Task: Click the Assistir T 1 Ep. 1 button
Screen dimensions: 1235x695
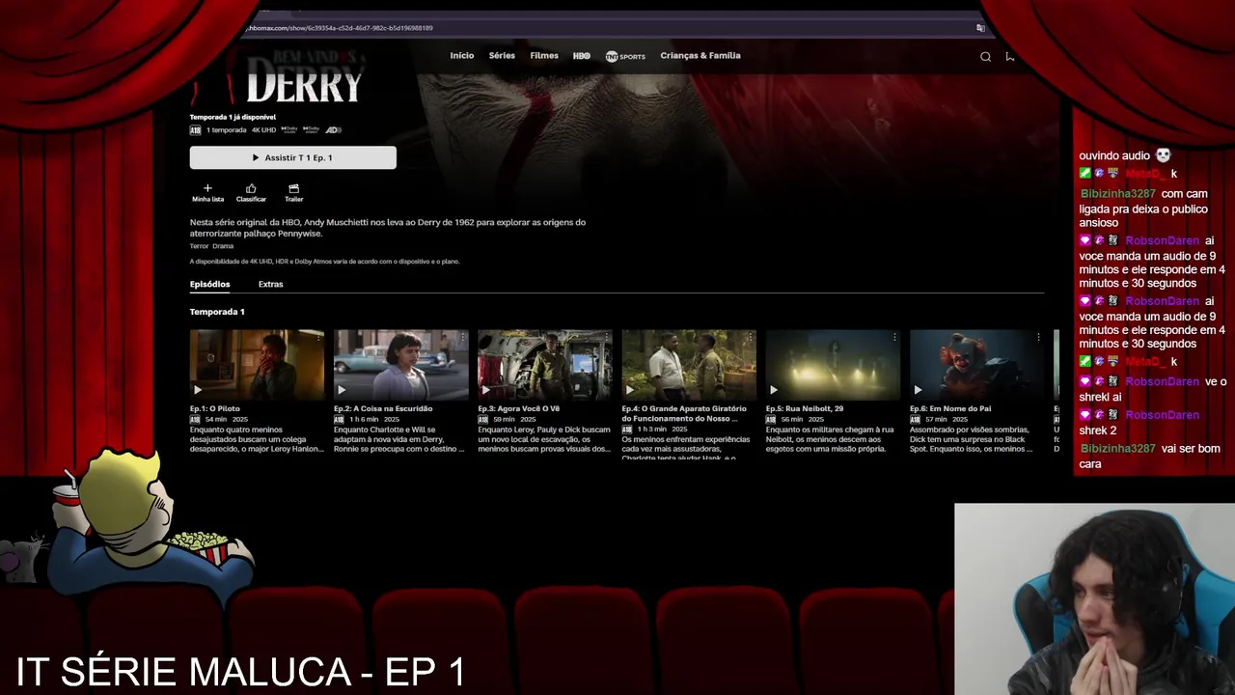Action: (x=292, y=157)
